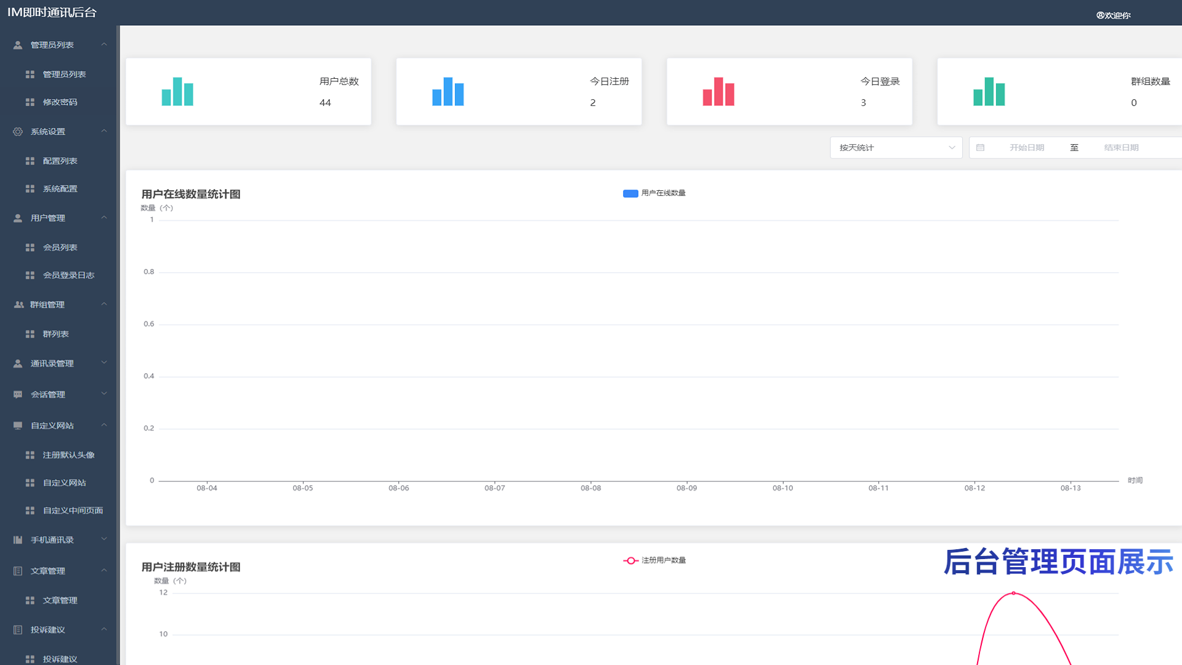The height and width of the screenshot is (665, 1182).
Task: Click the green bar chart icon for 群组数量
Action: tap(989, 92)
